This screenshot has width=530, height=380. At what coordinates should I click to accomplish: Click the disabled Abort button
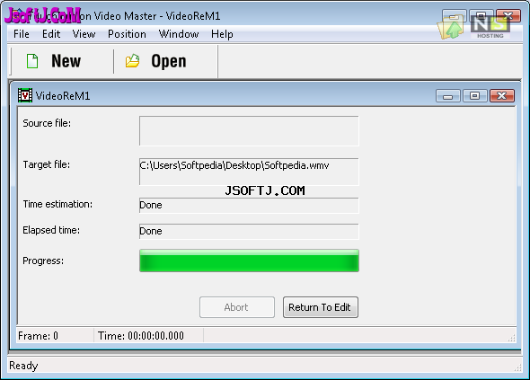236,307
